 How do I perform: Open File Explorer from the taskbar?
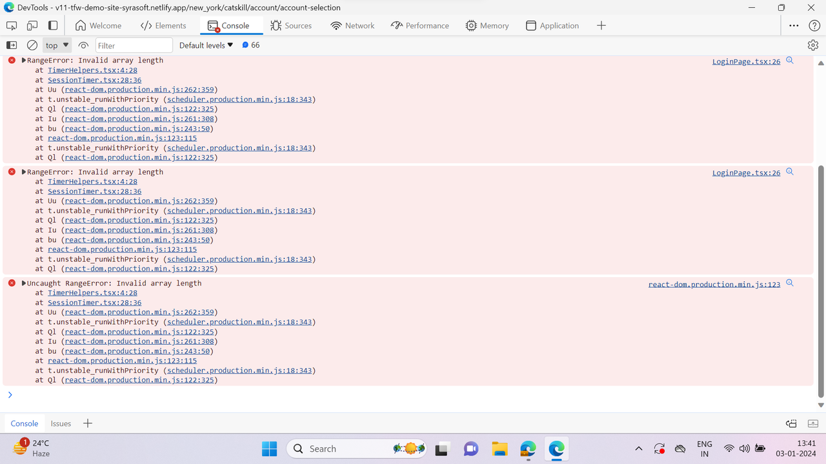(x=499, y=449)
